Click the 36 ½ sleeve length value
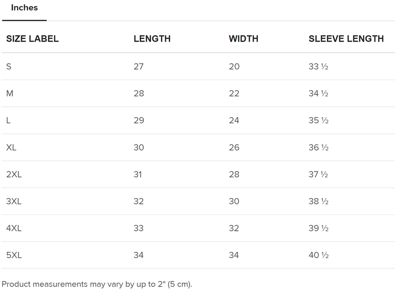 pyautogui.click(x=318, y=148)
